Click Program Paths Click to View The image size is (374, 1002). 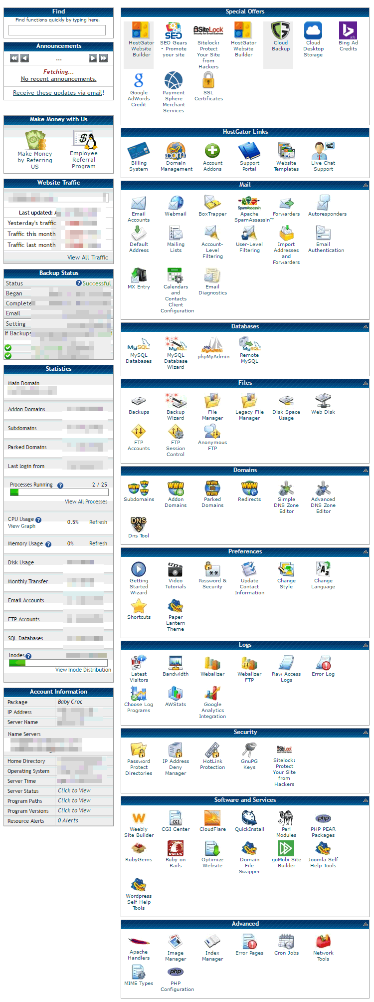click(x=74, y=800)
